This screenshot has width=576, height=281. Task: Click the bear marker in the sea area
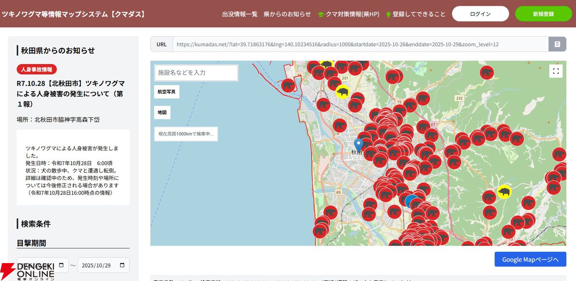coord(288,85)
